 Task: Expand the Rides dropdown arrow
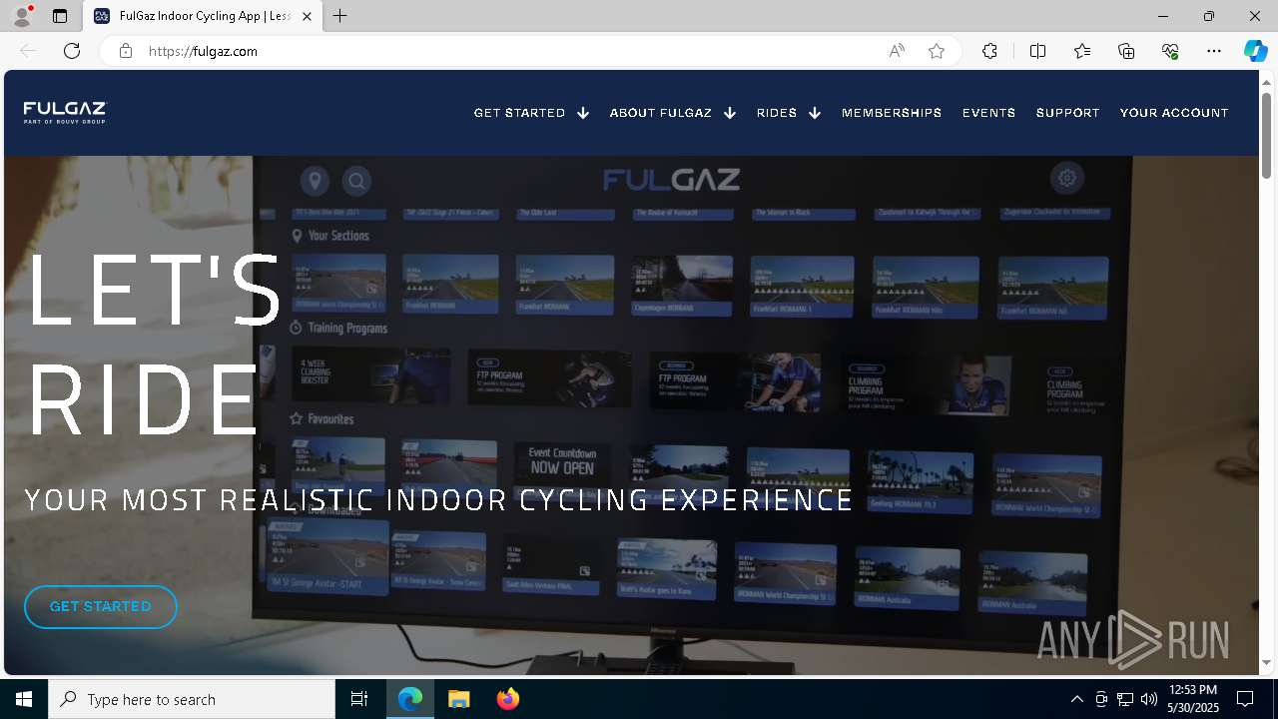coord(815,113)
